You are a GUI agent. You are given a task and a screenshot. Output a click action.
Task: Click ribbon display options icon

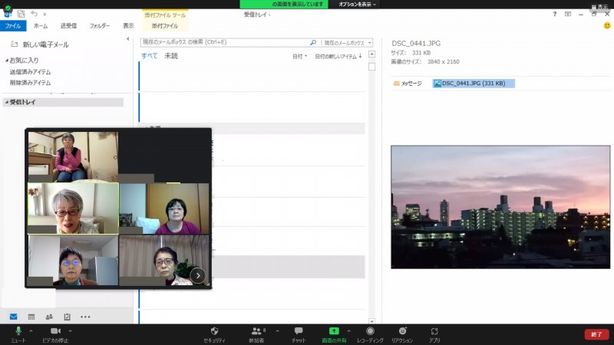pyautogui.click(x=568, y=14)
